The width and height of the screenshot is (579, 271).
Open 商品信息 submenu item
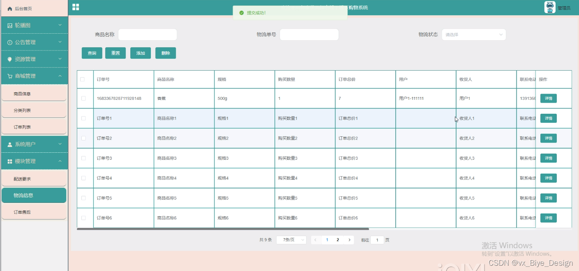34,94
